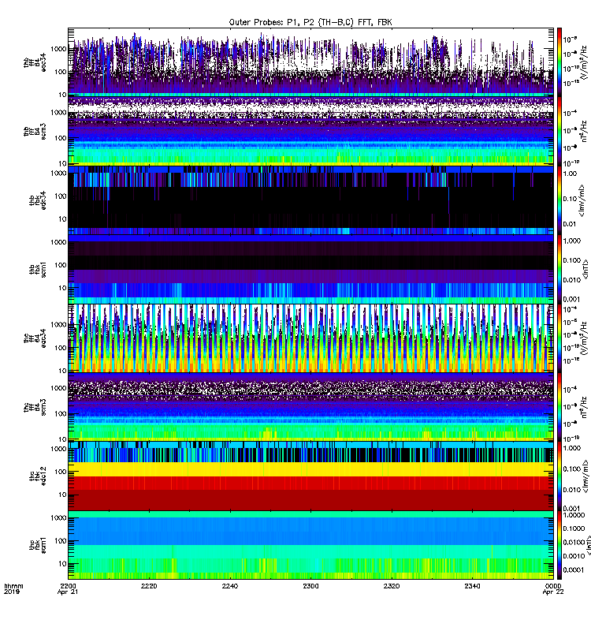Click the color bar beside thc fff eac34 panel

click(x=559, y=338)
